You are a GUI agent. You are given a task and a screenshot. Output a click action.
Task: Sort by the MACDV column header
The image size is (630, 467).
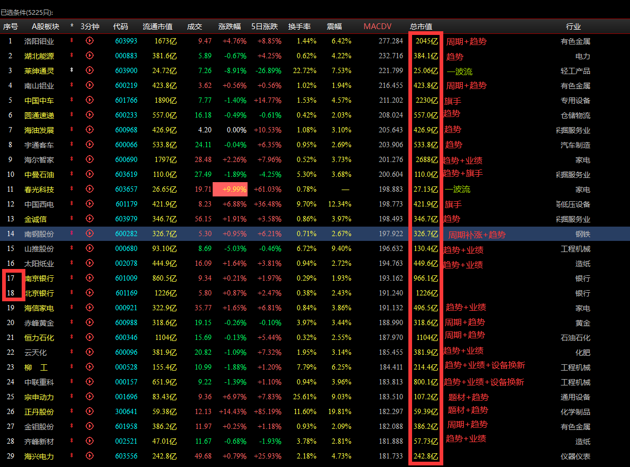coord(377,26)
